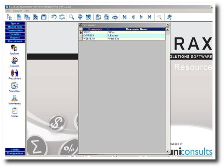Click the Newspaper Name column header
This screenshot has height=168, width=224.
click(136, 29)
